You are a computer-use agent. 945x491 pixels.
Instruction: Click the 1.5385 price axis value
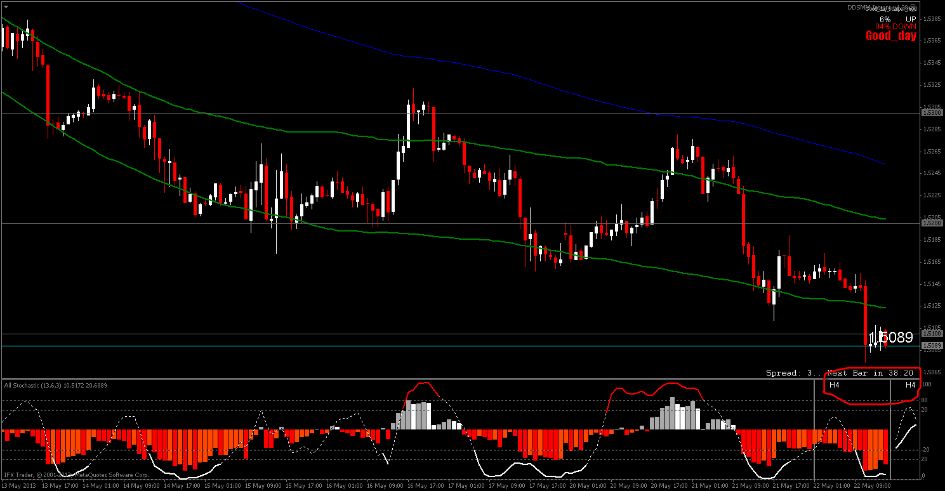click(x=932, y=19)
